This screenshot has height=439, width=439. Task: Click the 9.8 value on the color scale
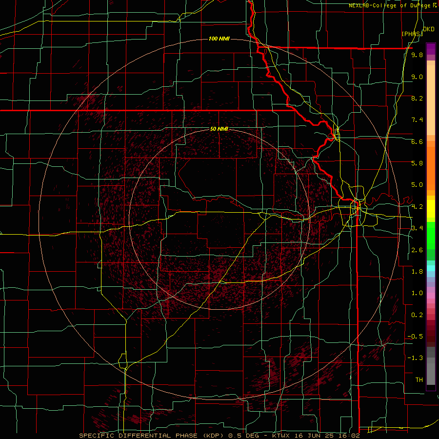[x=417, y=55]
